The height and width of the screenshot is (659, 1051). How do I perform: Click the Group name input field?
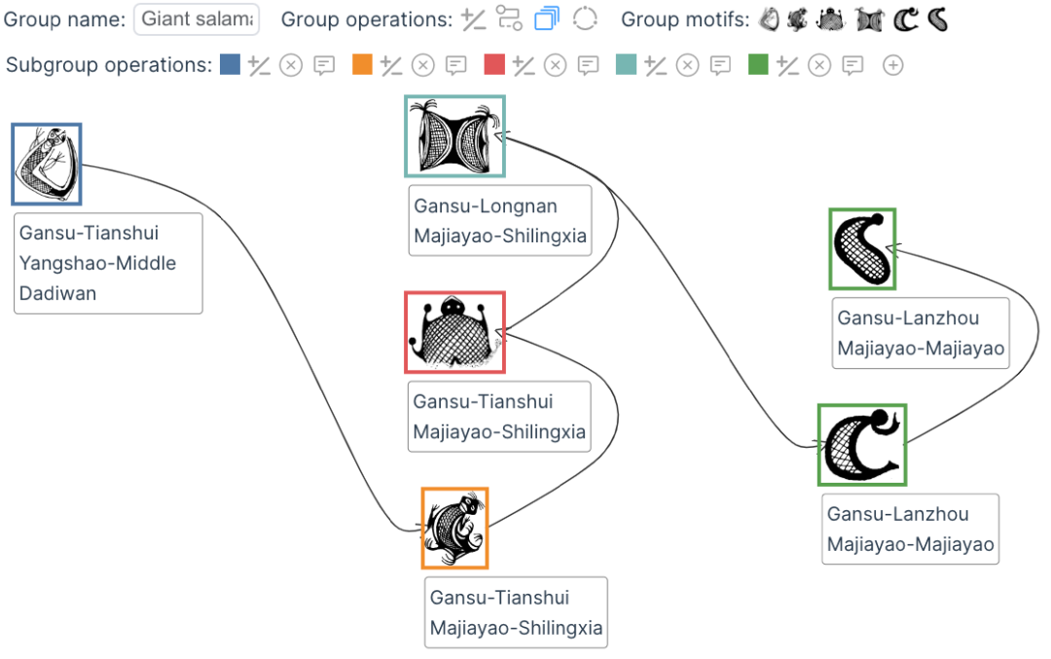click(x=197, y=18)
